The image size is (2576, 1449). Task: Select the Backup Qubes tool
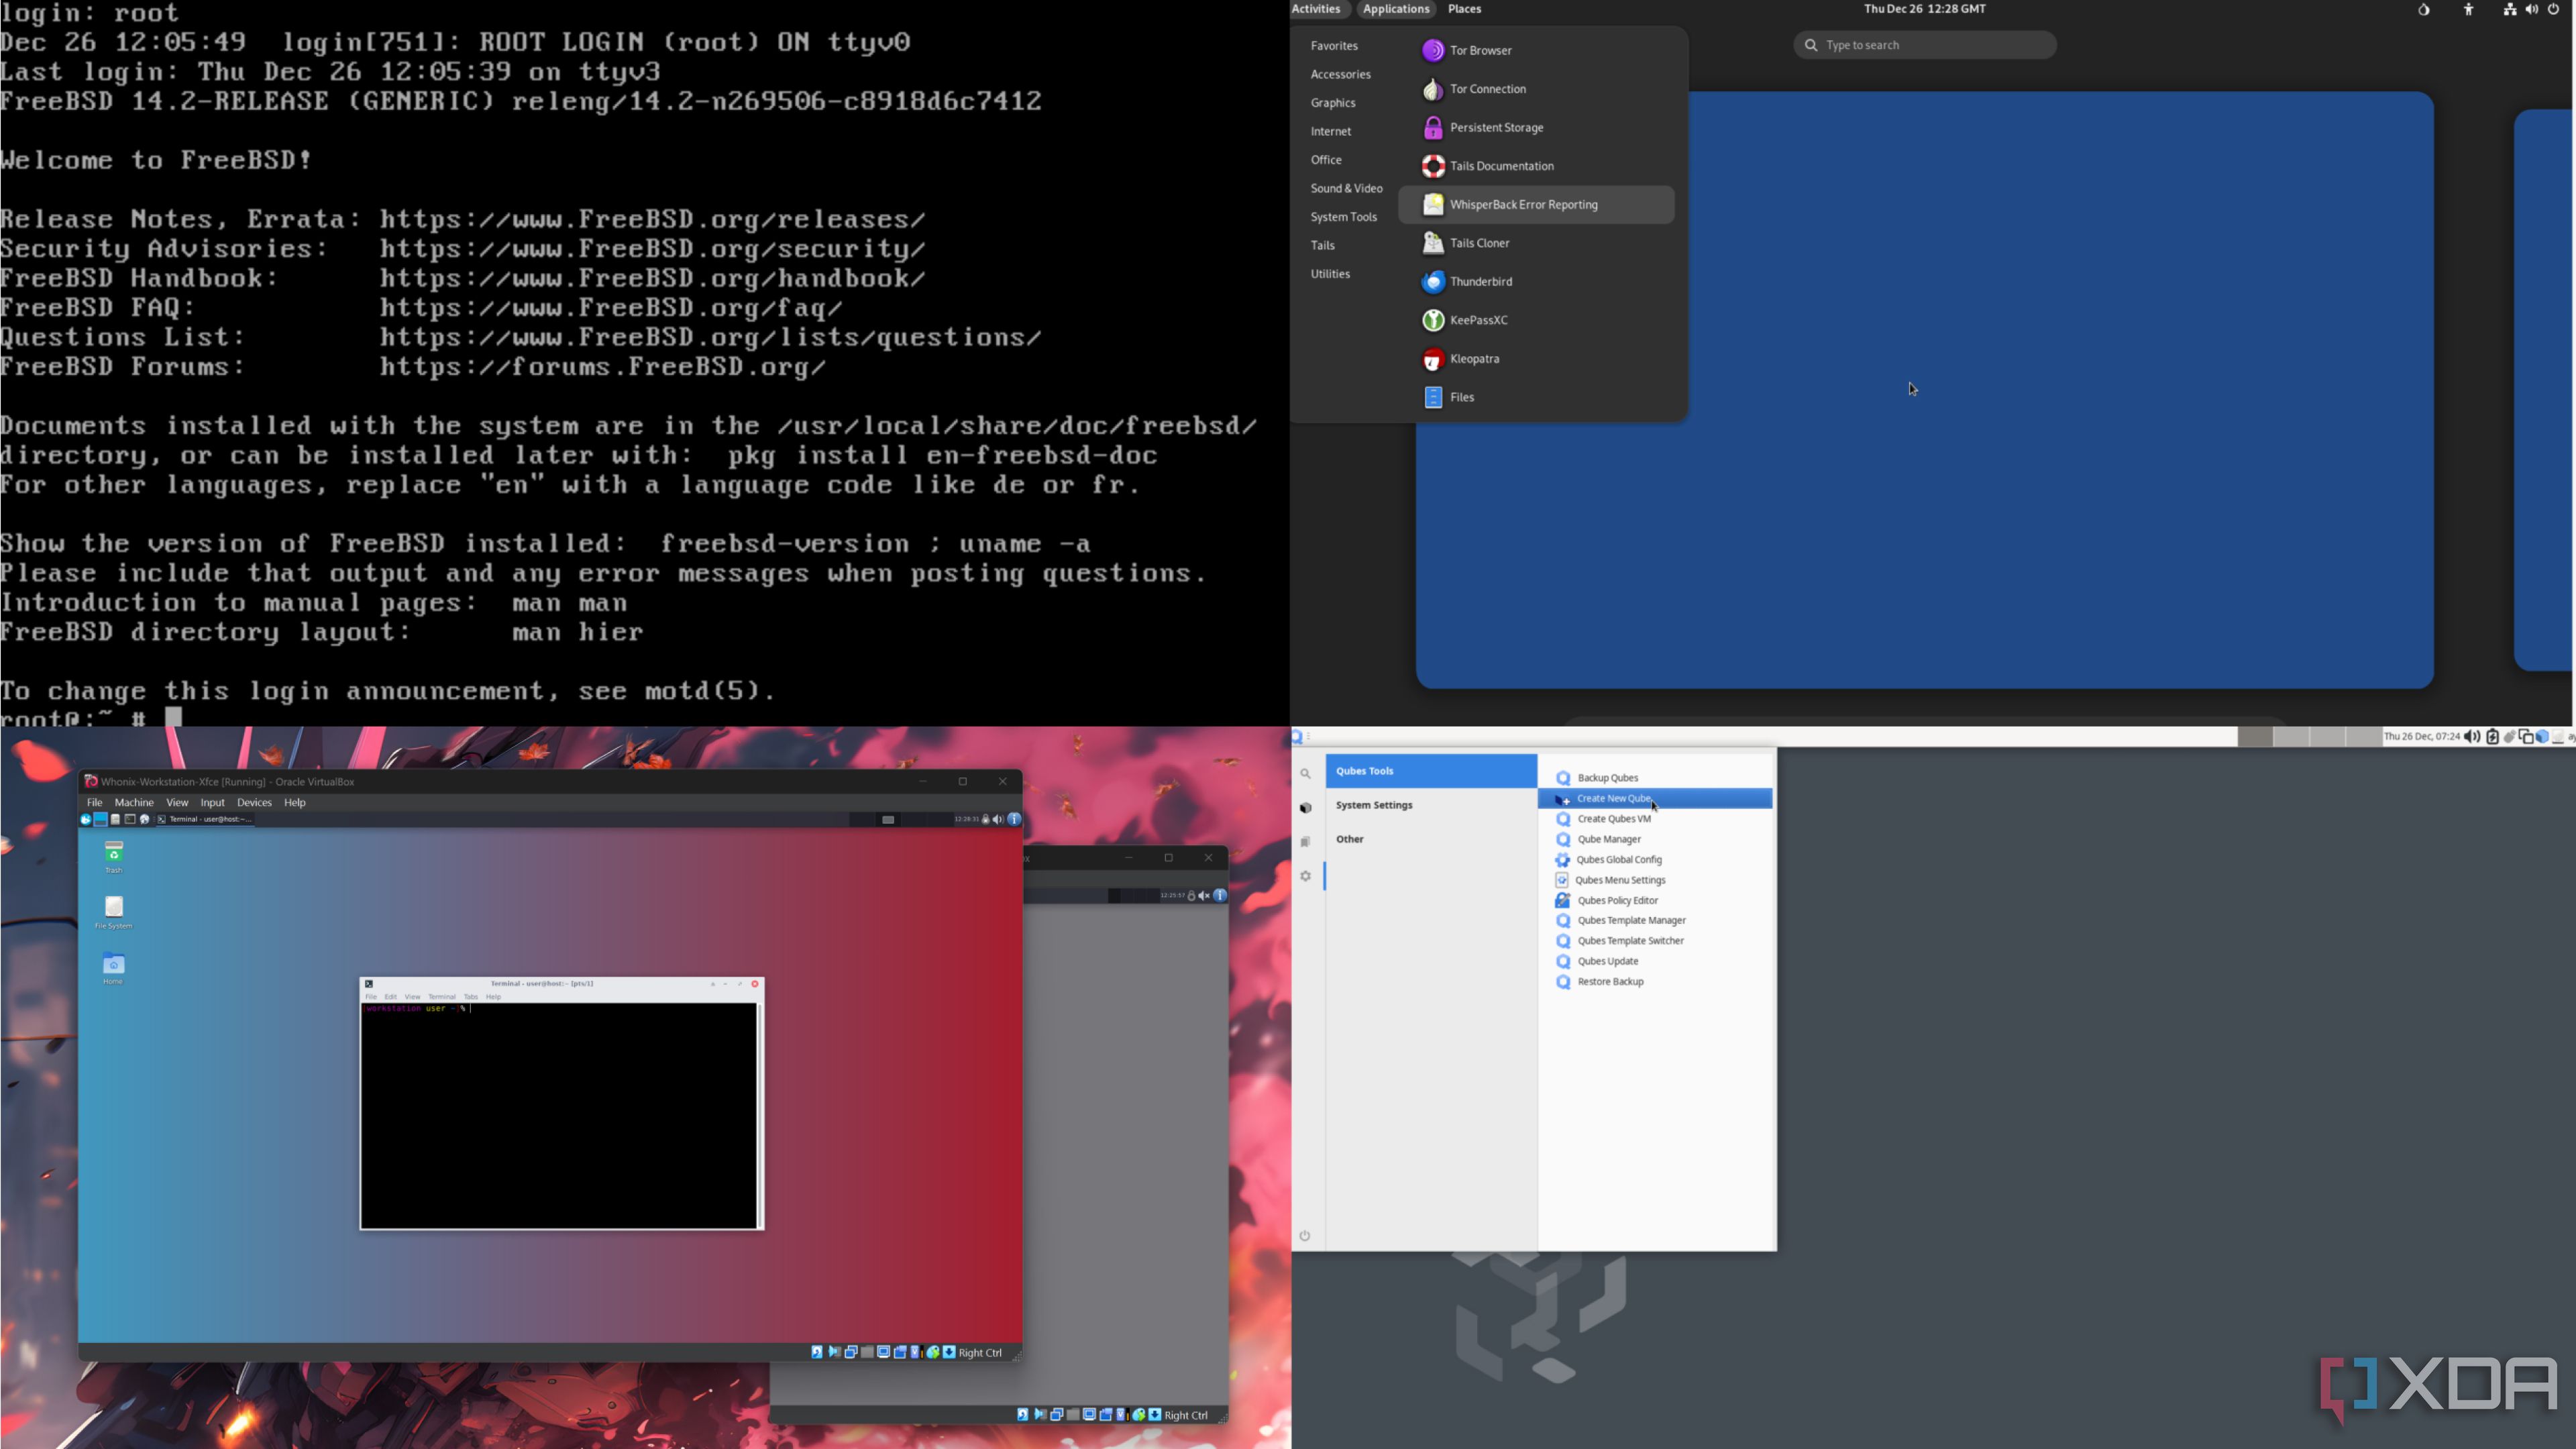click(1607, 777)
